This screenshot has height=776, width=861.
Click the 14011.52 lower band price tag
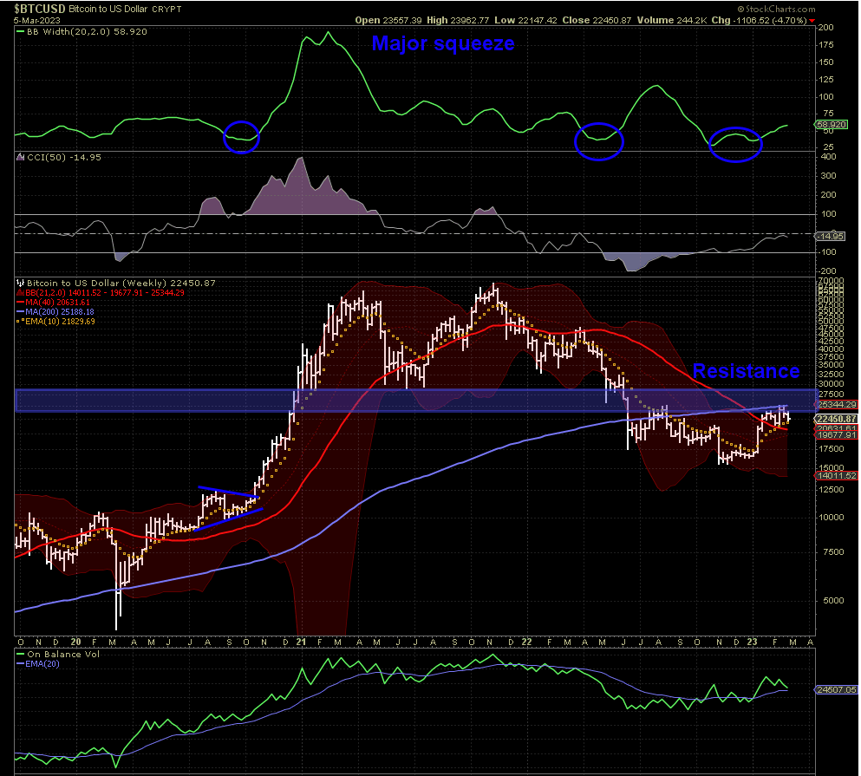837,476
